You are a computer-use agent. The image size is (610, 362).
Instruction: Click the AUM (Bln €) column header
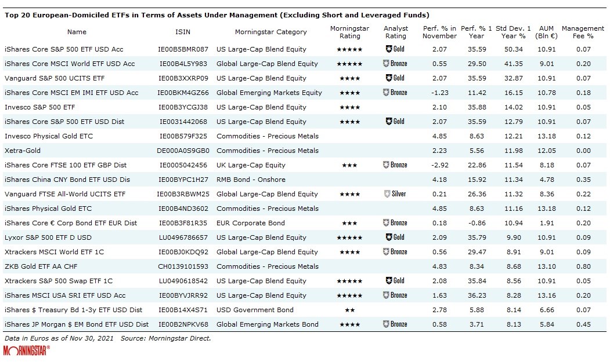(x=546, y=32)
